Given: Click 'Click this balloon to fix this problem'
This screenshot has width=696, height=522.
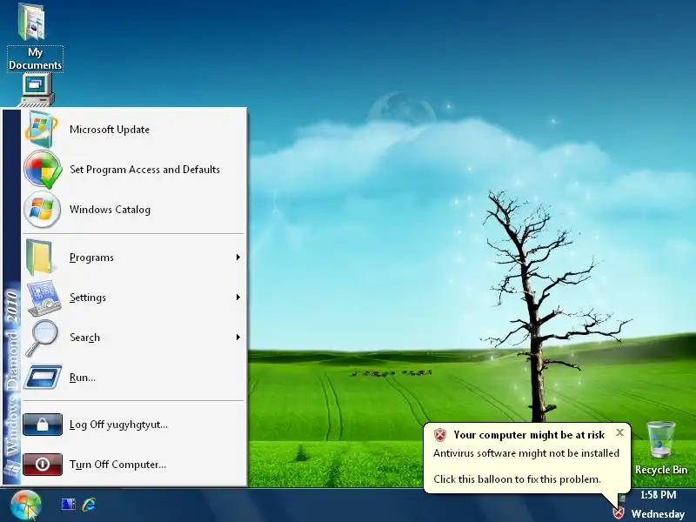Looking at the screenshot, I should tap(517, 479).
